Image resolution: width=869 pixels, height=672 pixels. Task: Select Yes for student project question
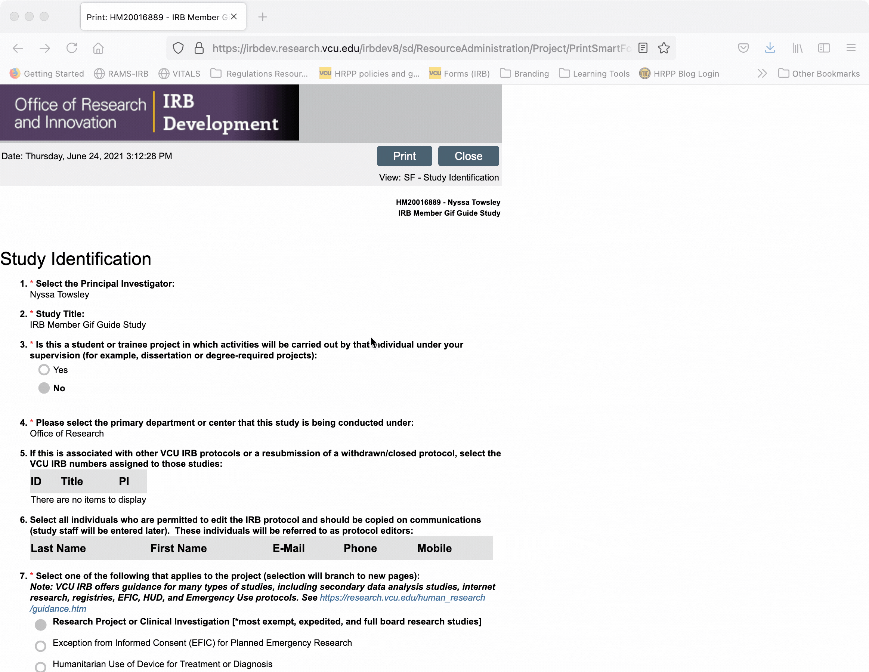point(44,370)
